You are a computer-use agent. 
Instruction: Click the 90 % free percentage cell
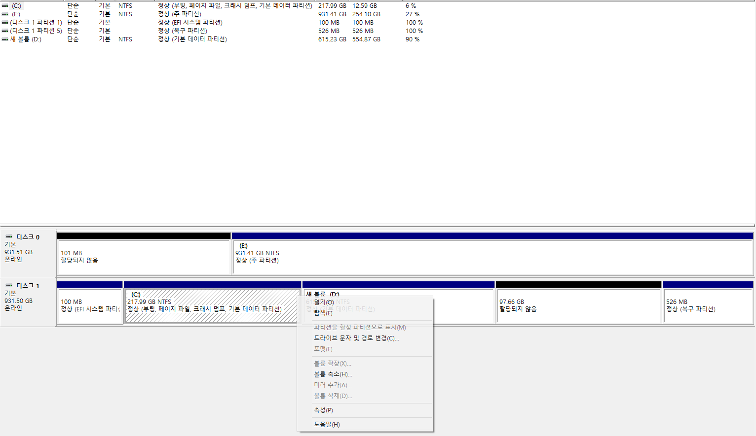click(x=413, y=39)
